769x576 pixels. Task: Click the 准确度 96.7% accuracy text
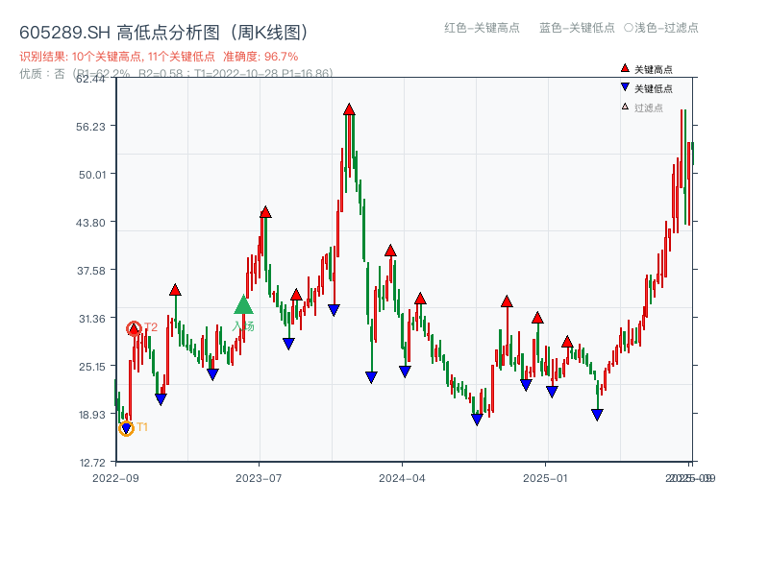[260, 57]
